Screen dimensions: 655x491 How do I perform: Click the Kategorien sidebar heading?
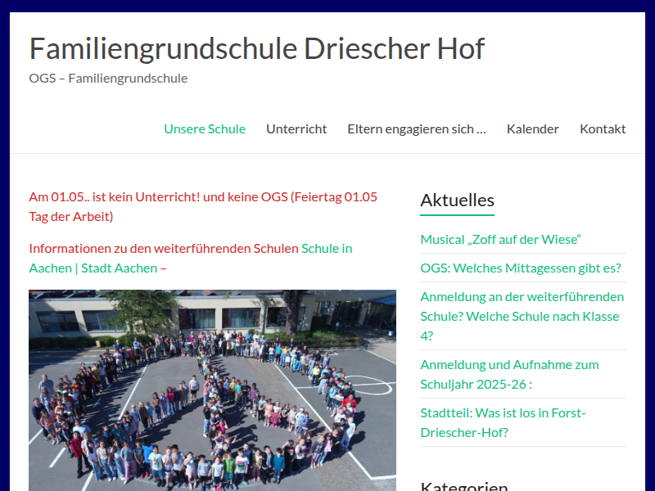pos(463,486)
